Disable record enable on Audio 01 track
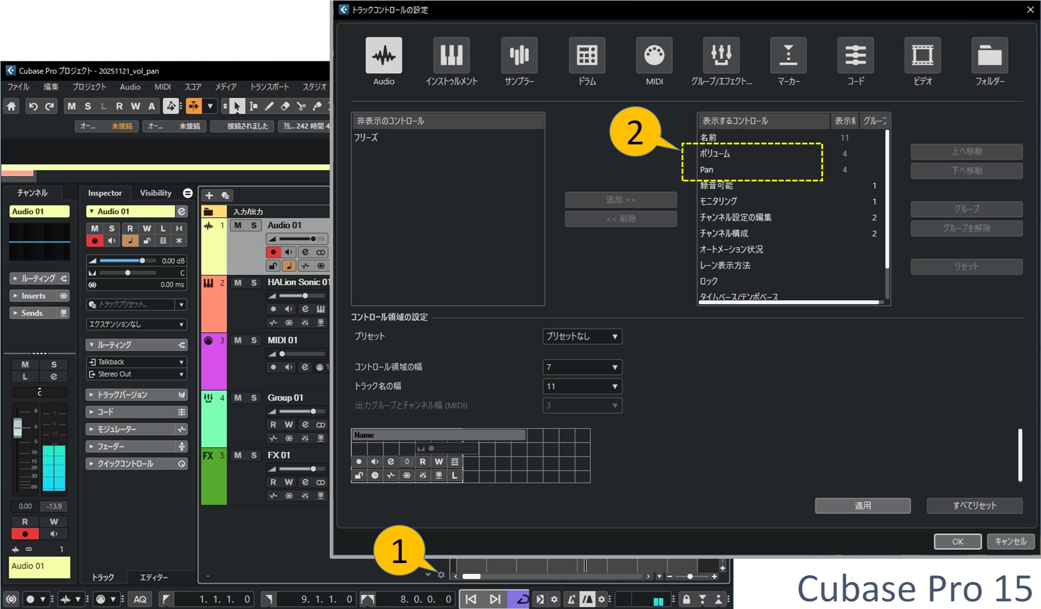 click(273, 252)
